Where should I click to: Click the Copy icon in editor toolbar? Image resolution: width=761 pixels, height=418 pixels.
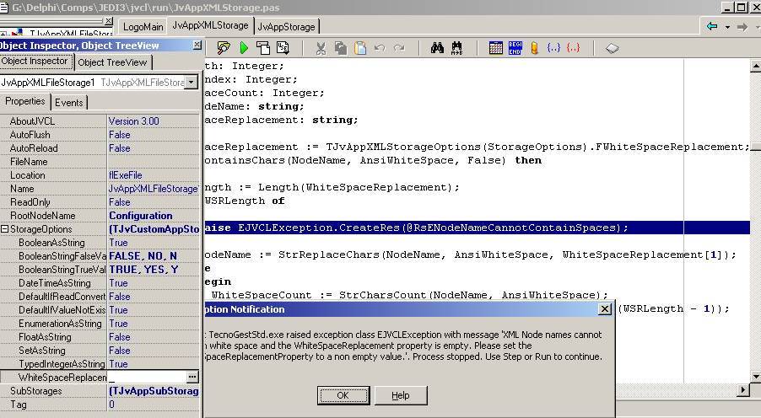coord(340,48)
